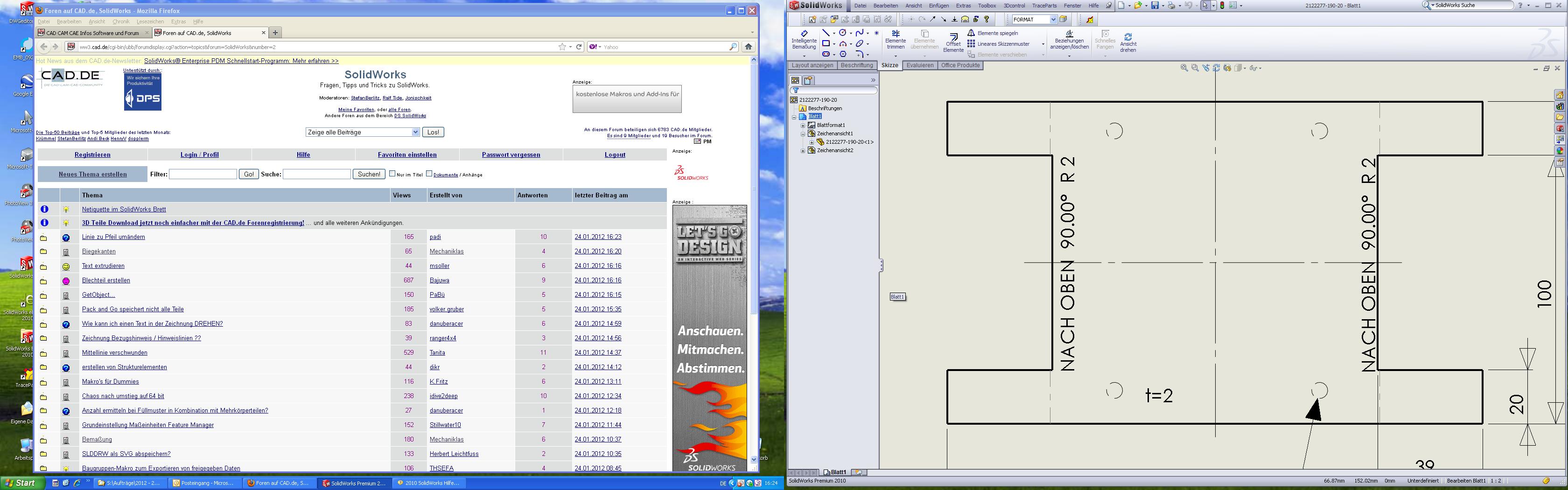The height and width of the screenshot is (490, 1568).
Task: Click Beziehungen anzeigen/löschen tool
Action: 1069,40
